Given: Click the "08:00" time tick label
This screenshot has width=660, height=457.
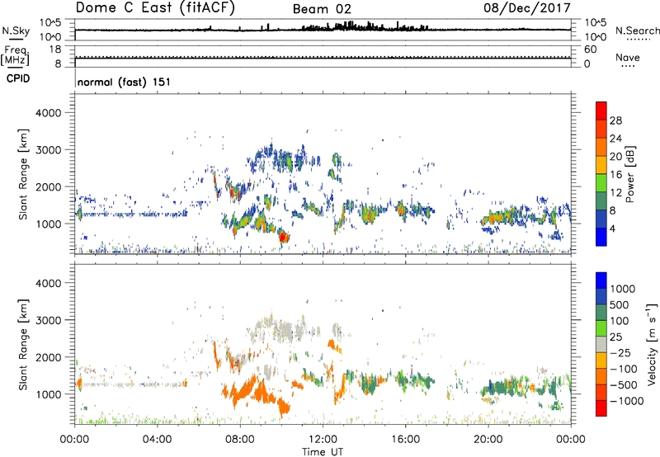Looking at the screenshot, I should coord(240,440).
